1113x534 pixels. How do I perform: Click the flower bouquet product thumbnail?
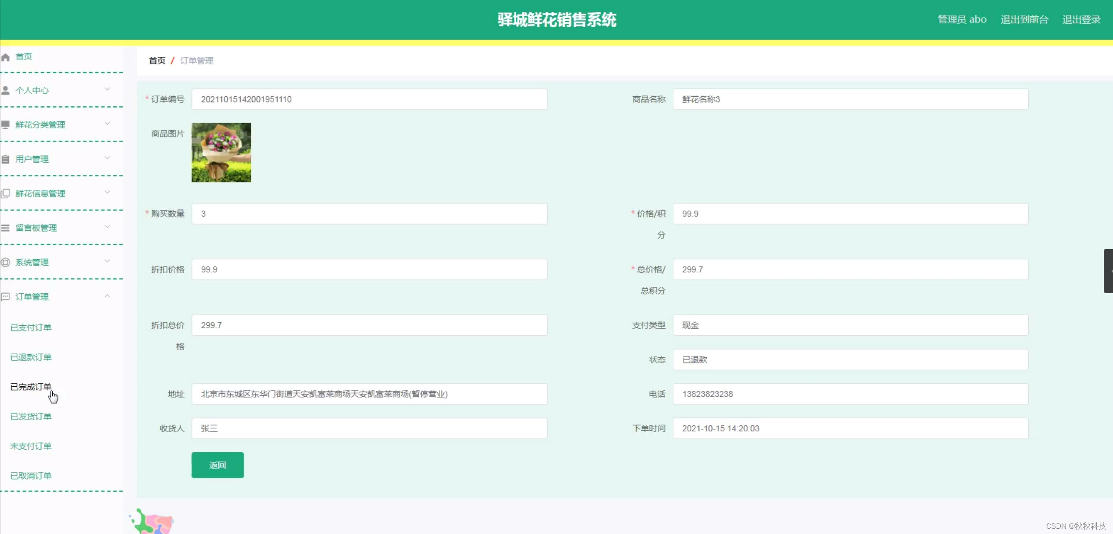pos(221,153)
